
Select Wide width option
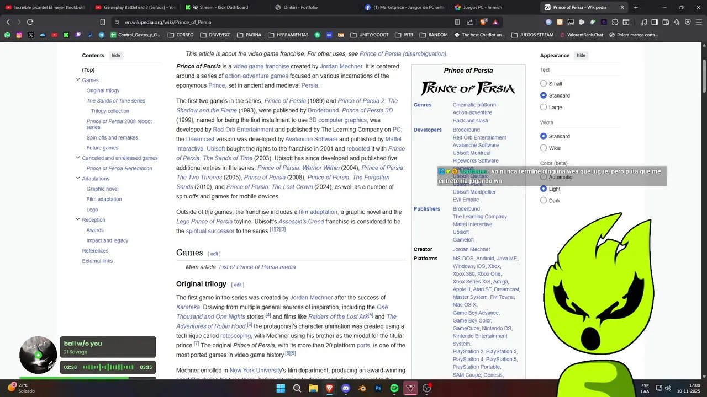(x=544, y=148)
